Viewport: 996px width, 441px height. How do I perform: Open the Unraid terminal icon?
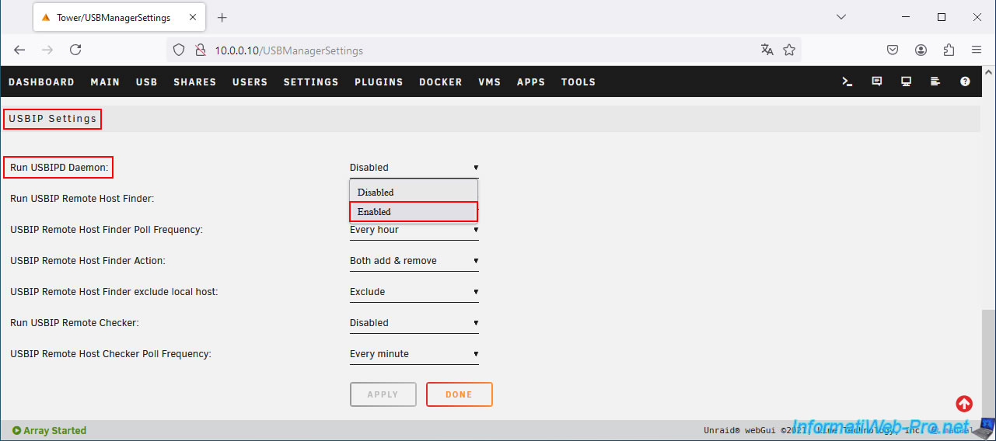(x=847, y=82)
